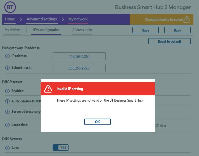Open help icon for Server address range
The image size is (199, 156).
coord(7,112)
